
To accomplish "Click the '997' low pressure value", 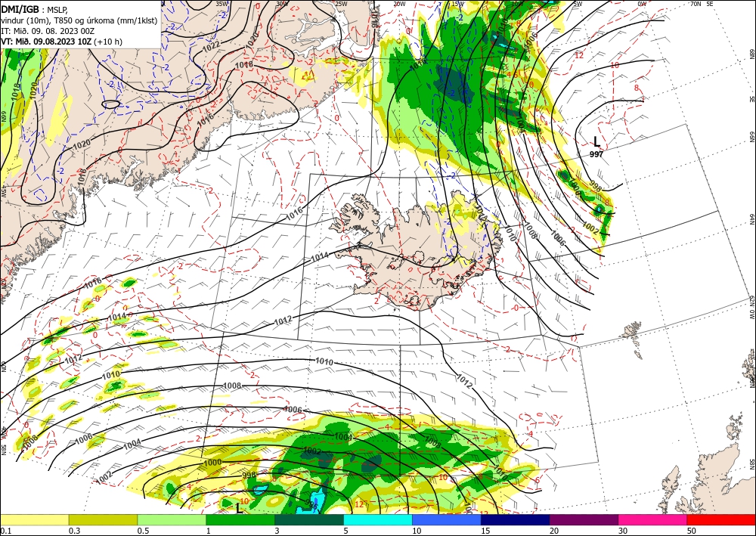I will 596,154.
